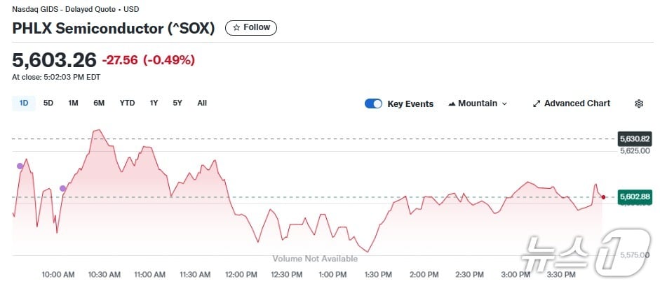The width and height of the screenshot is (660, 286).
Task: Show the 5Y chart range
Action: click(177, 103)
